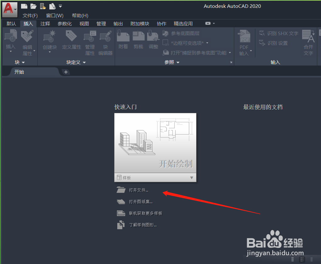The width and height of the screenshot is (321, 264).
Task: Switch to the 管理 ribbon tab
Action: (101, 24)
